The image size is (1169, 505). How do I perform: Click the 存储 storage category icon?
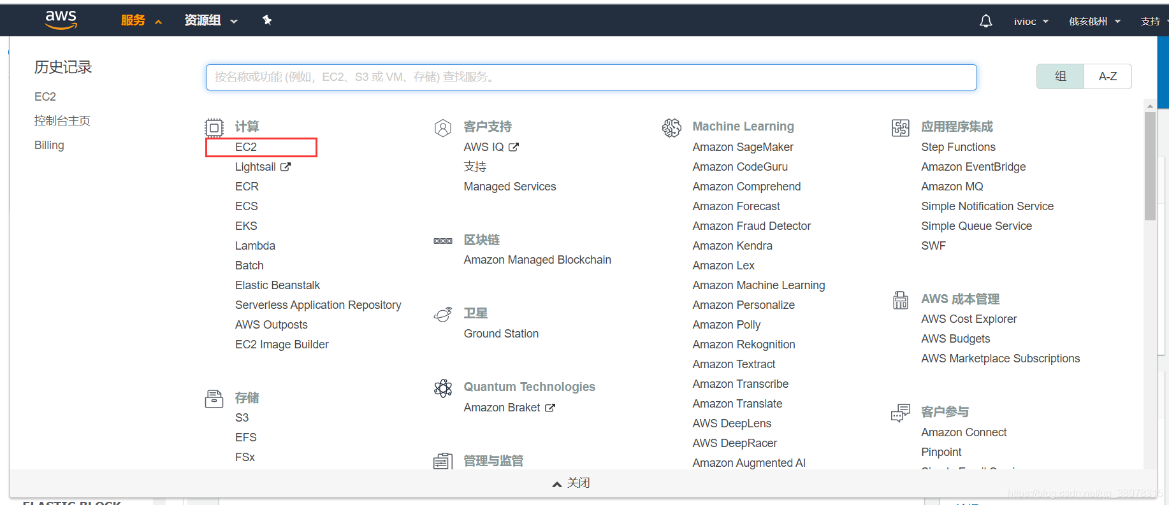tap(214, 399)
